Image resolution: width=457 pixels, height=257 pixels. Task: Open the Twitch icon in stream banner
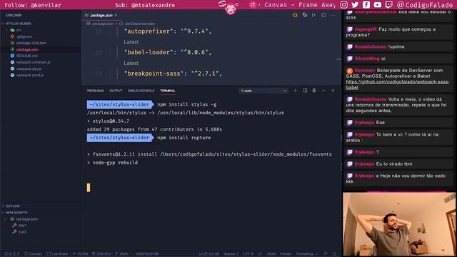pos(388,5)
